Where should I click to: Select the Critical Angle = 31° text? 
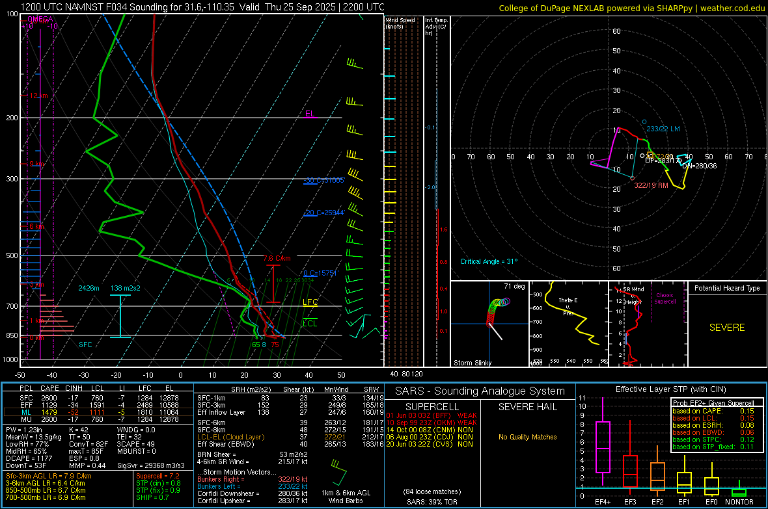tap(488, 261)
